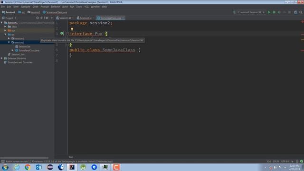The width and height of the screenshot is (304, 171).
Task: Click the Kotlin plugin update notification
Action: coord(59,161)
